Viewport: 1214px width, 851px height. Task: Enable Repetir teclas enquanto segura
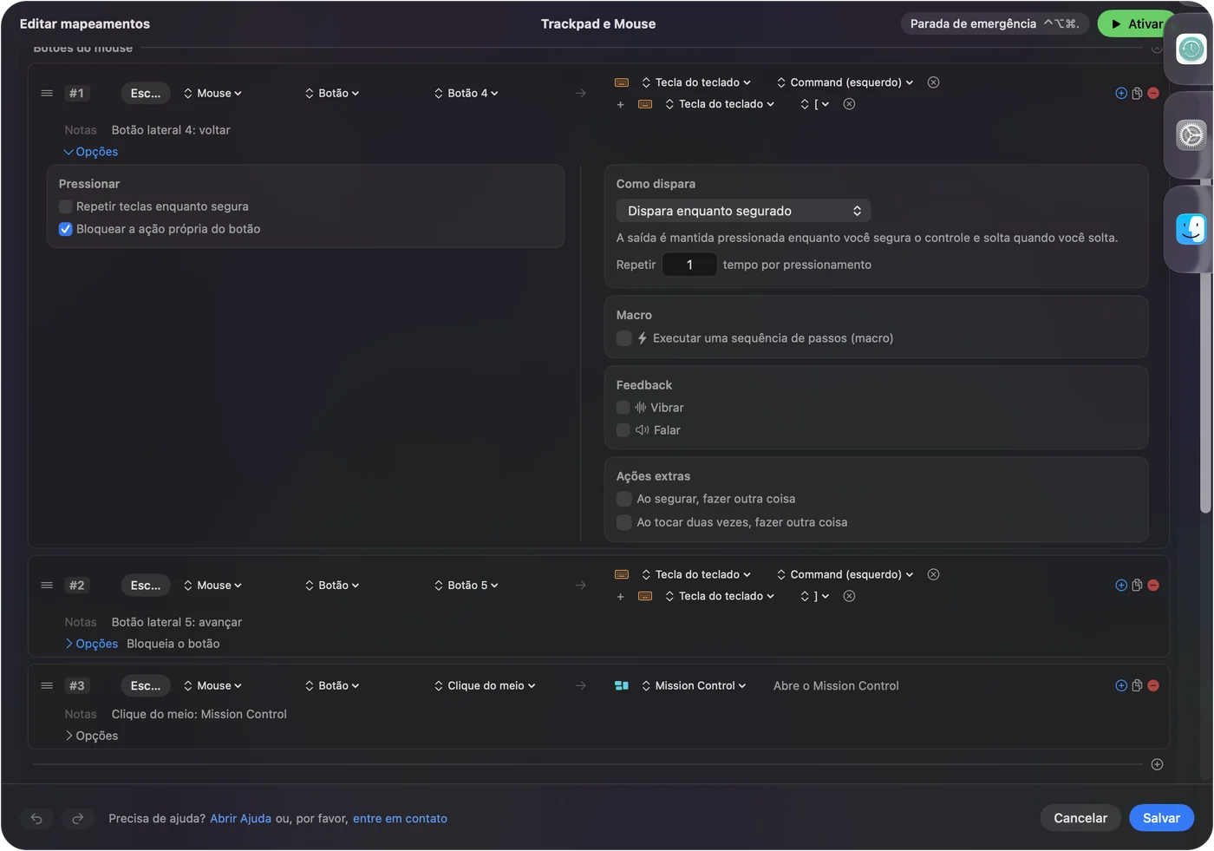click(x=66, y=206)
